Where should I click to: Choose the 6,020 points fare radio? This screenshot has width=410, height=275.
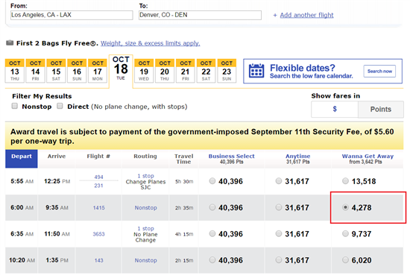pyautogui.click(x=345, y=260)
